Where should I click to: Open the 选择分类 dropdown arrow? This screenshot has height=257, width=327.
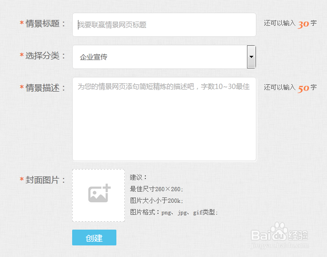(251, 57)
